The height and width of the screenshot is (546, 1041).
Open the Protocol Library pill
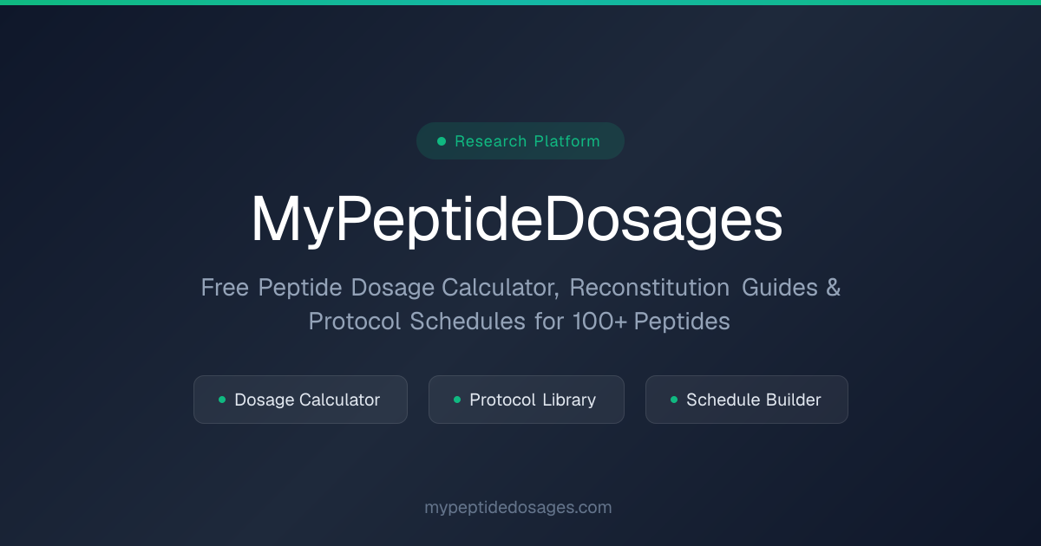[x=527, y=400]
